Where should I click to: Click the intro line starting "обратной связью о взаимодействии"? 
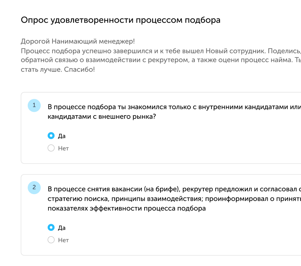point(161,60)
